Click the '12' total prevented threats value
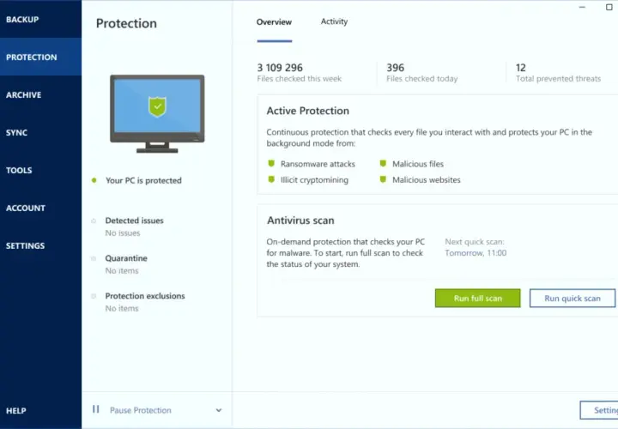This screenshot has height=429, width=618. (x=521, y=68)
